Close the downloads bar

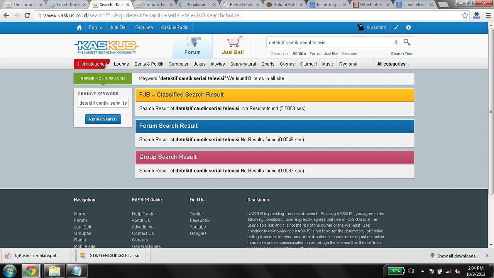[x=487, y=256]
